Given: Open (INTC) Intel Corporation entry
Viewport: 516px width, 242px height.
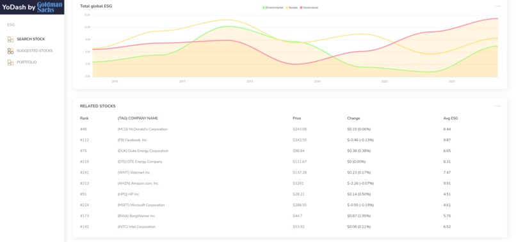Looking at the screenshot, I should (136, 227).
